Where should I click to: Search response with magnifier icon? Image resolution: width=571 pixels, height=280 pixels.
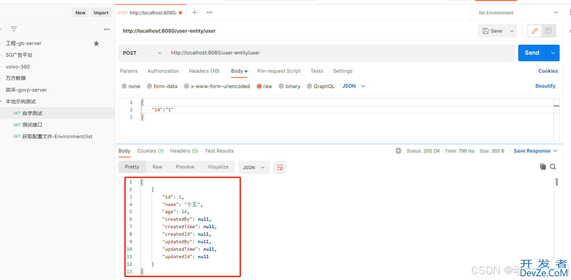click(553, 167)
